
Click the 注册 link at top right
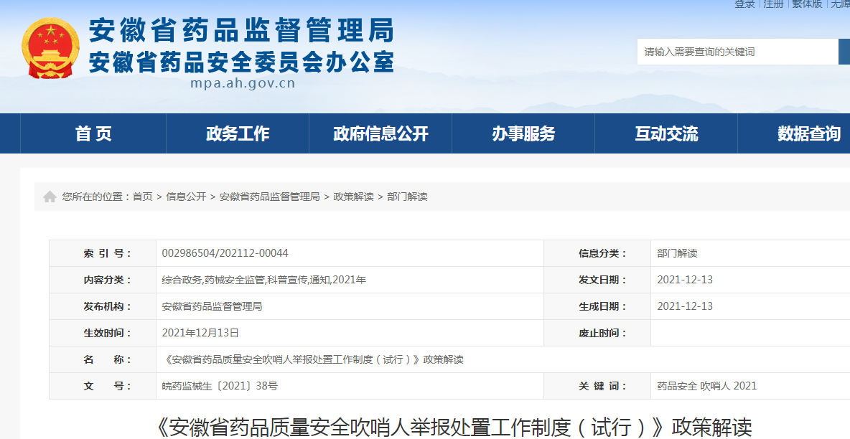tap(773, 4)
